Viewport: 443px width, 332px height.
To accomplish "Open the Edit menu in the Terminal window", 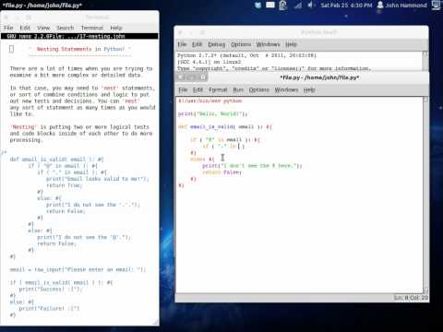I will click(x=25, y=28).
